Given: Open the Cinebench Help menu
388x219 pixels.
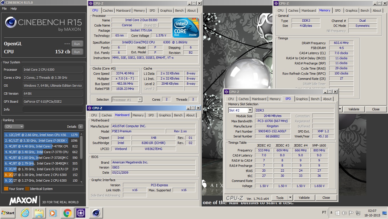Looking at the screenshot, I should pos(14,9).
